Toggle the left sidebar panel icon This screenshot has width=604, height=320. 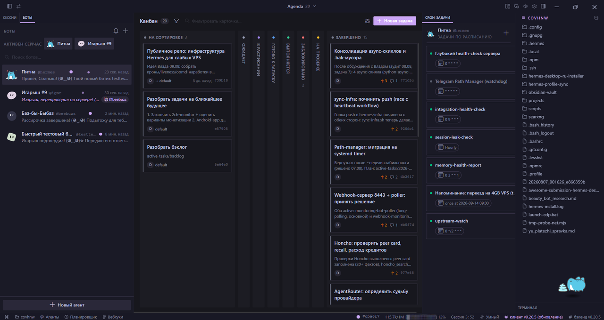pos(9,7)
